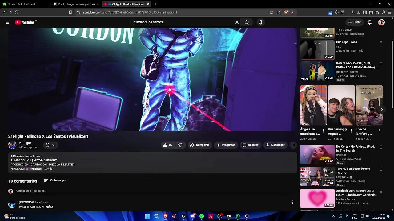394x221 pixels.
Task: Start voice search with microphone
Action: coord(261,22)
